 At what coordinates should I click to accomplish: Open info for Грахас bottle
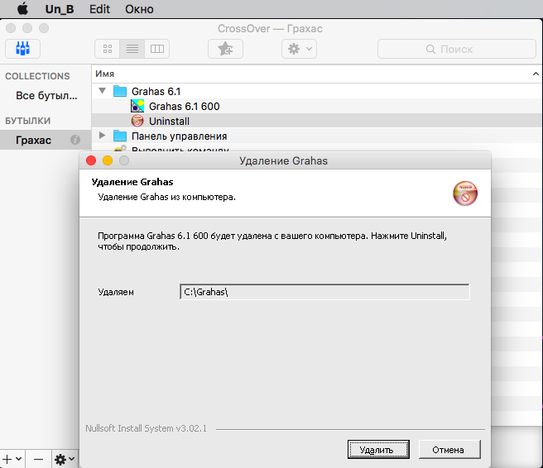[75, 140]
